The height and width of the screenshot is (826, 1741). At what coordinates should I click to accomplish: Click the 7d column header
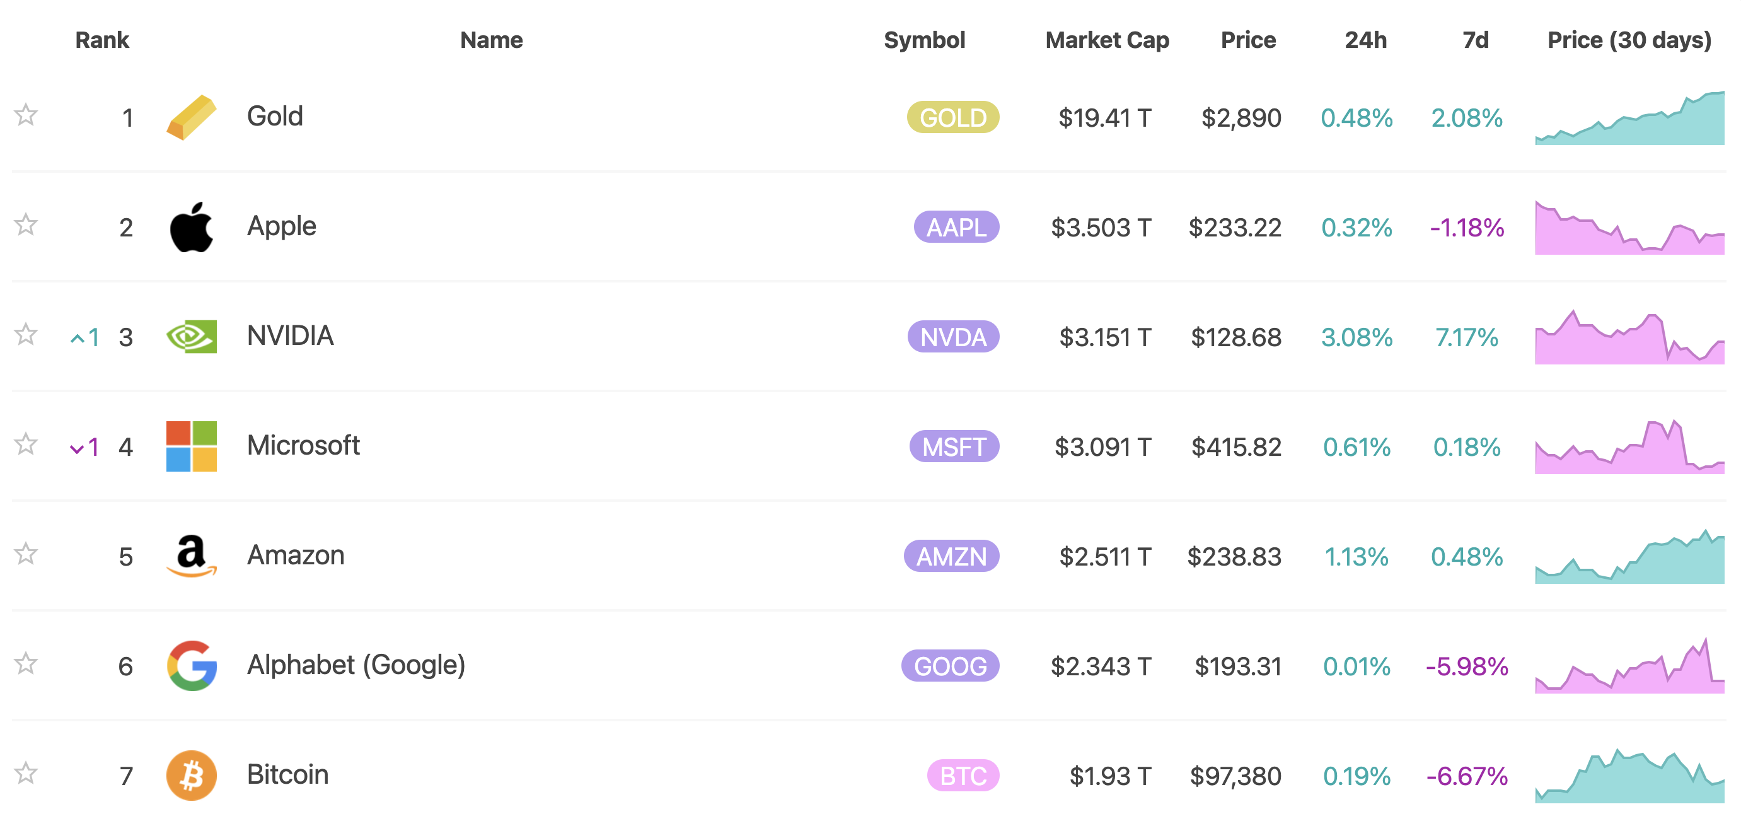(1475, 40)
